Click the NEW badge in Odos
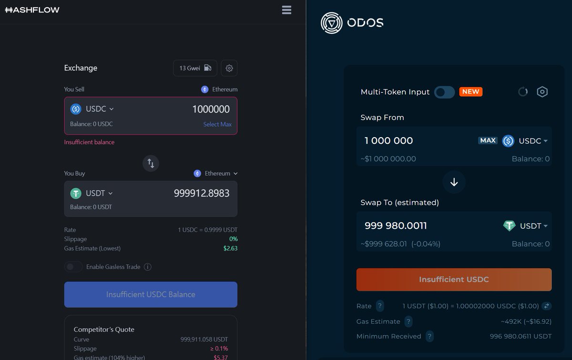Viewport: 572px width, 360px height. (471, 92)
